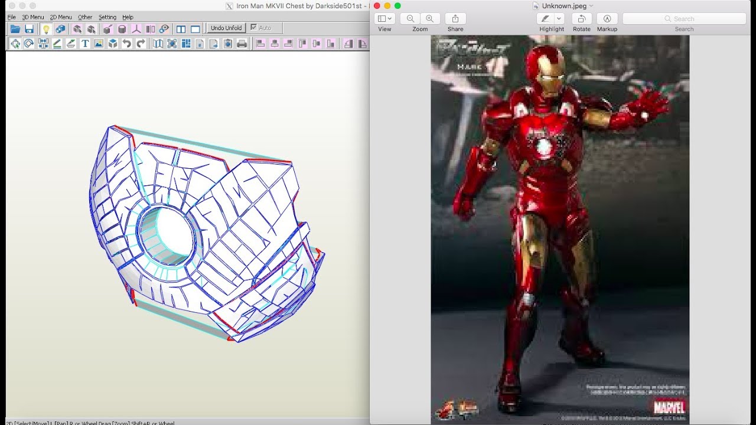Switch to the split two-pane view icon

[181, 29]
